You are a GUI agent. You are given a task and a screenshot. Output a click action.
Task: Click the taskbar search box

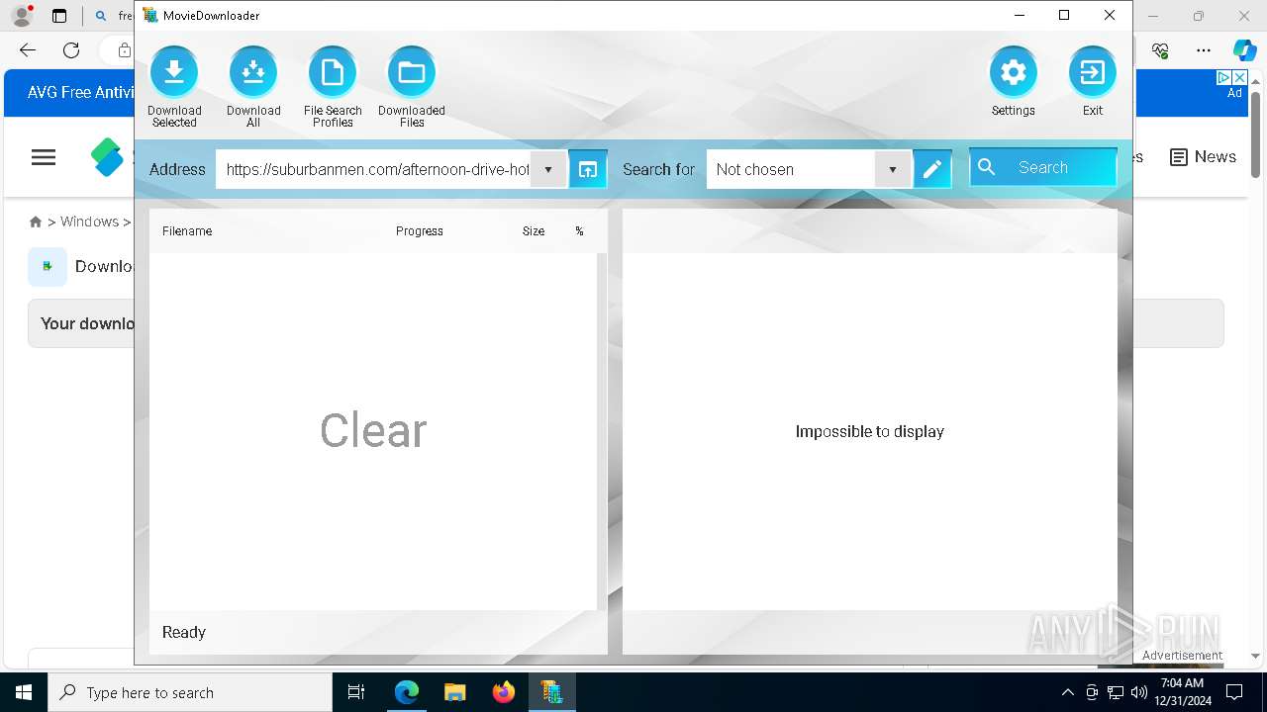[190, 692]
